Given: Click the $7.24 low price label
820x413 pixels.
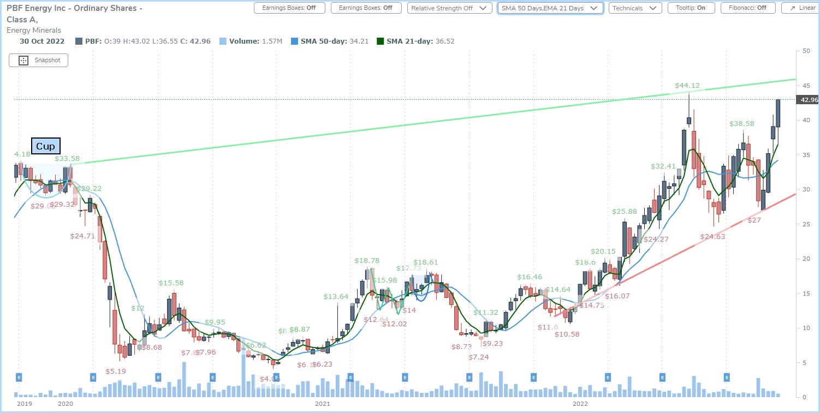Looking at the screenshot, I should 479,357.
